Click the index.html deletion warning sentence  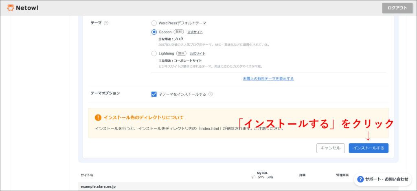189,129
